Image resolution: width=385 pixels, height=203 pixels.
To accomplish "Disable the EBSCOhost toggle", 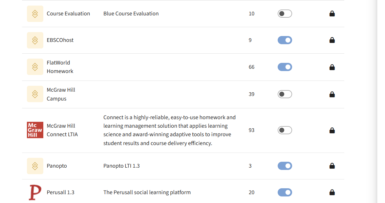I will pos(285,40).
